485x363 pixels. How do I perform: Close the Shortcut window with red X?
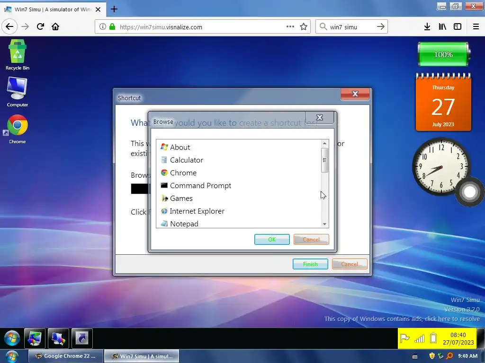[x=355, y=94]
